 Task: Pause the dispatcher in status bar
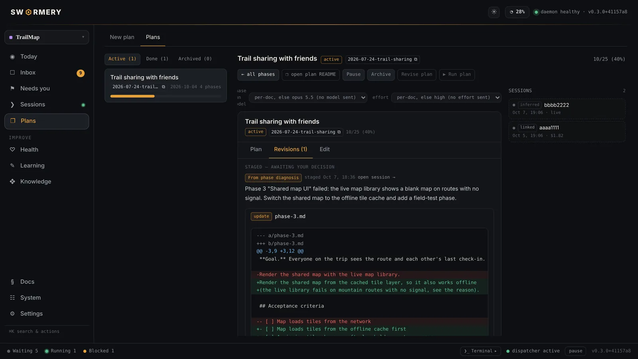coord(575,351)
